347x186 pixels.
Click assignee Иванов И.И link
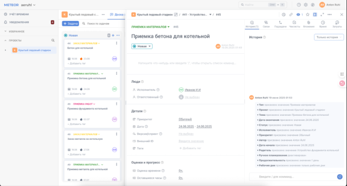193,90
